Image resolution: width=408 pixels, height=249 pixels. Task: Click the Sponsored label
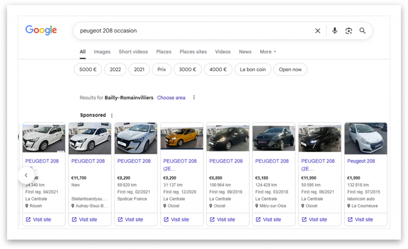[93, 115]
